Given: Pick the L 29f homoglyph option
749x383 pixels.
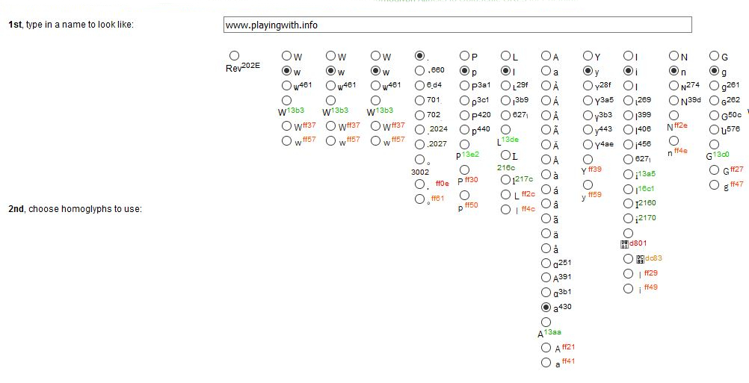Looking at the screenshot, I should (506, 85).
